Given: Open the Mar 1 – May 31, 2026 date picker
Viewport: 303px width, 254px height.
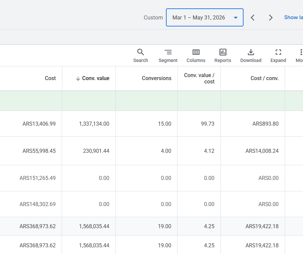Looking at the screenshot, I should [205, 17].
